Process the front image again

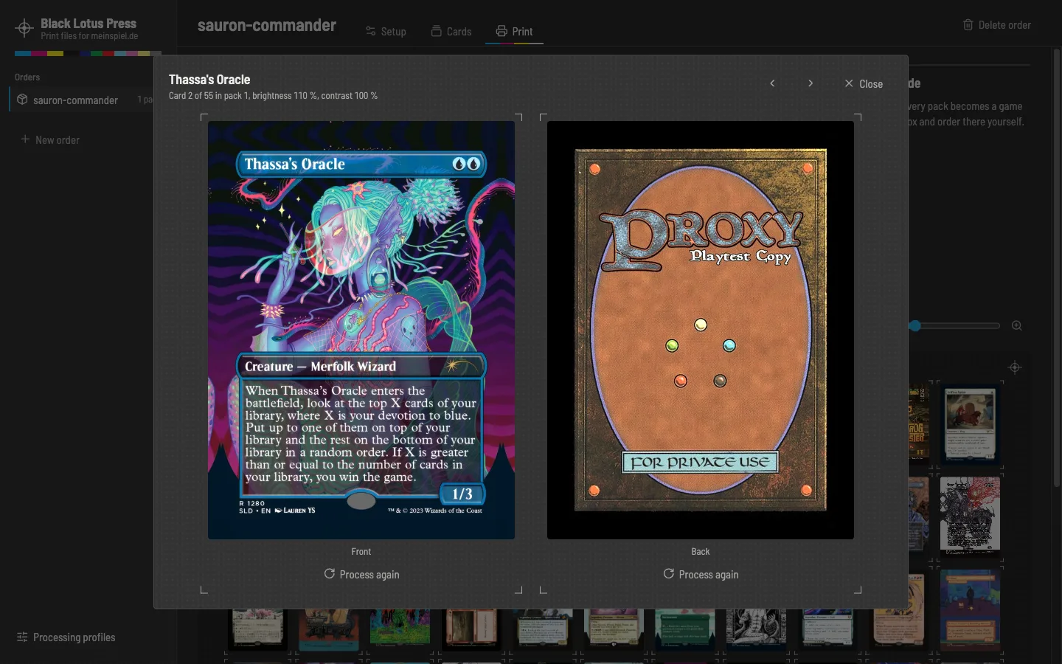361,574
